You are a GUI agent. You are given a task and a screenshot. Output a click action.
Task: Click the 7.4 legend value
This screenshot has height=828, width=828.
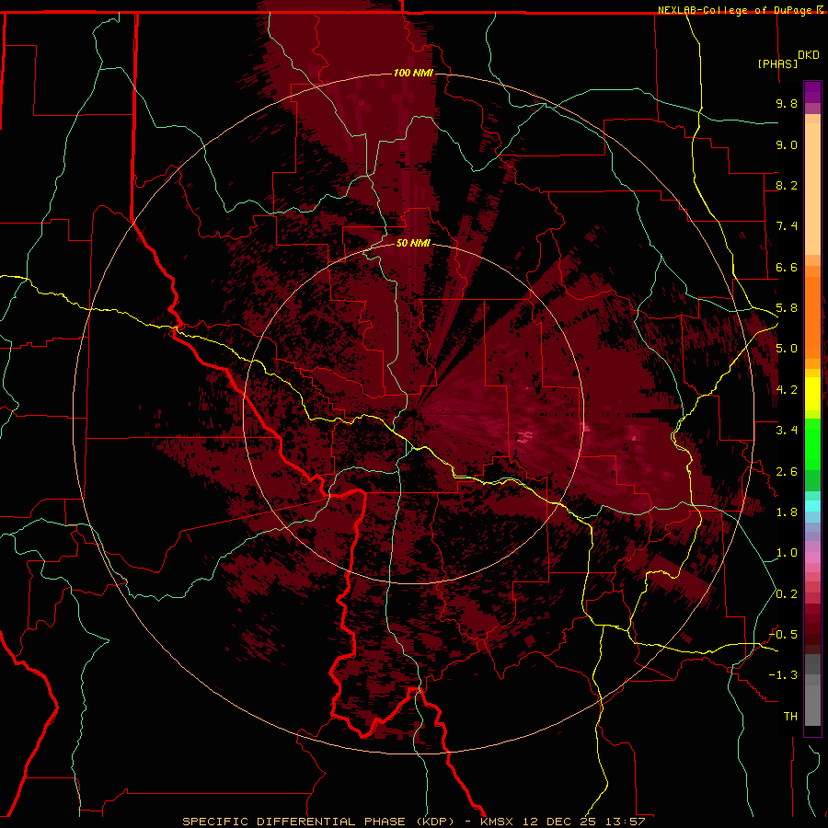click(787, 226)
